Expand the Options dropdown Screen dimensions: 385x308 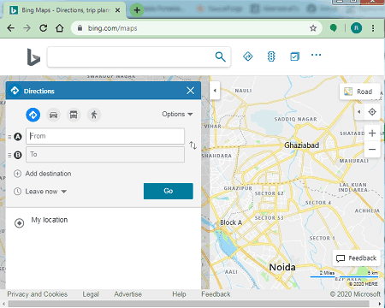(177, 114)
